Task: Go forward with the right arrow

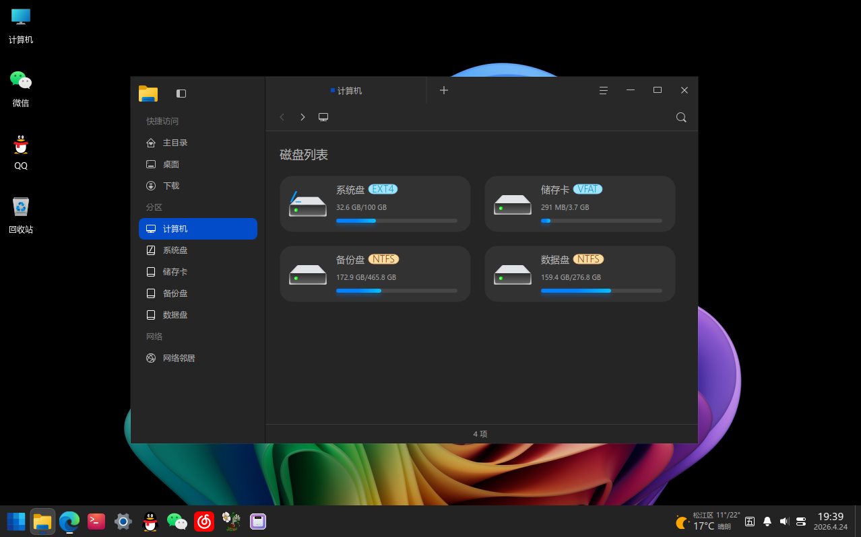Action: click(x=302, y=117)
